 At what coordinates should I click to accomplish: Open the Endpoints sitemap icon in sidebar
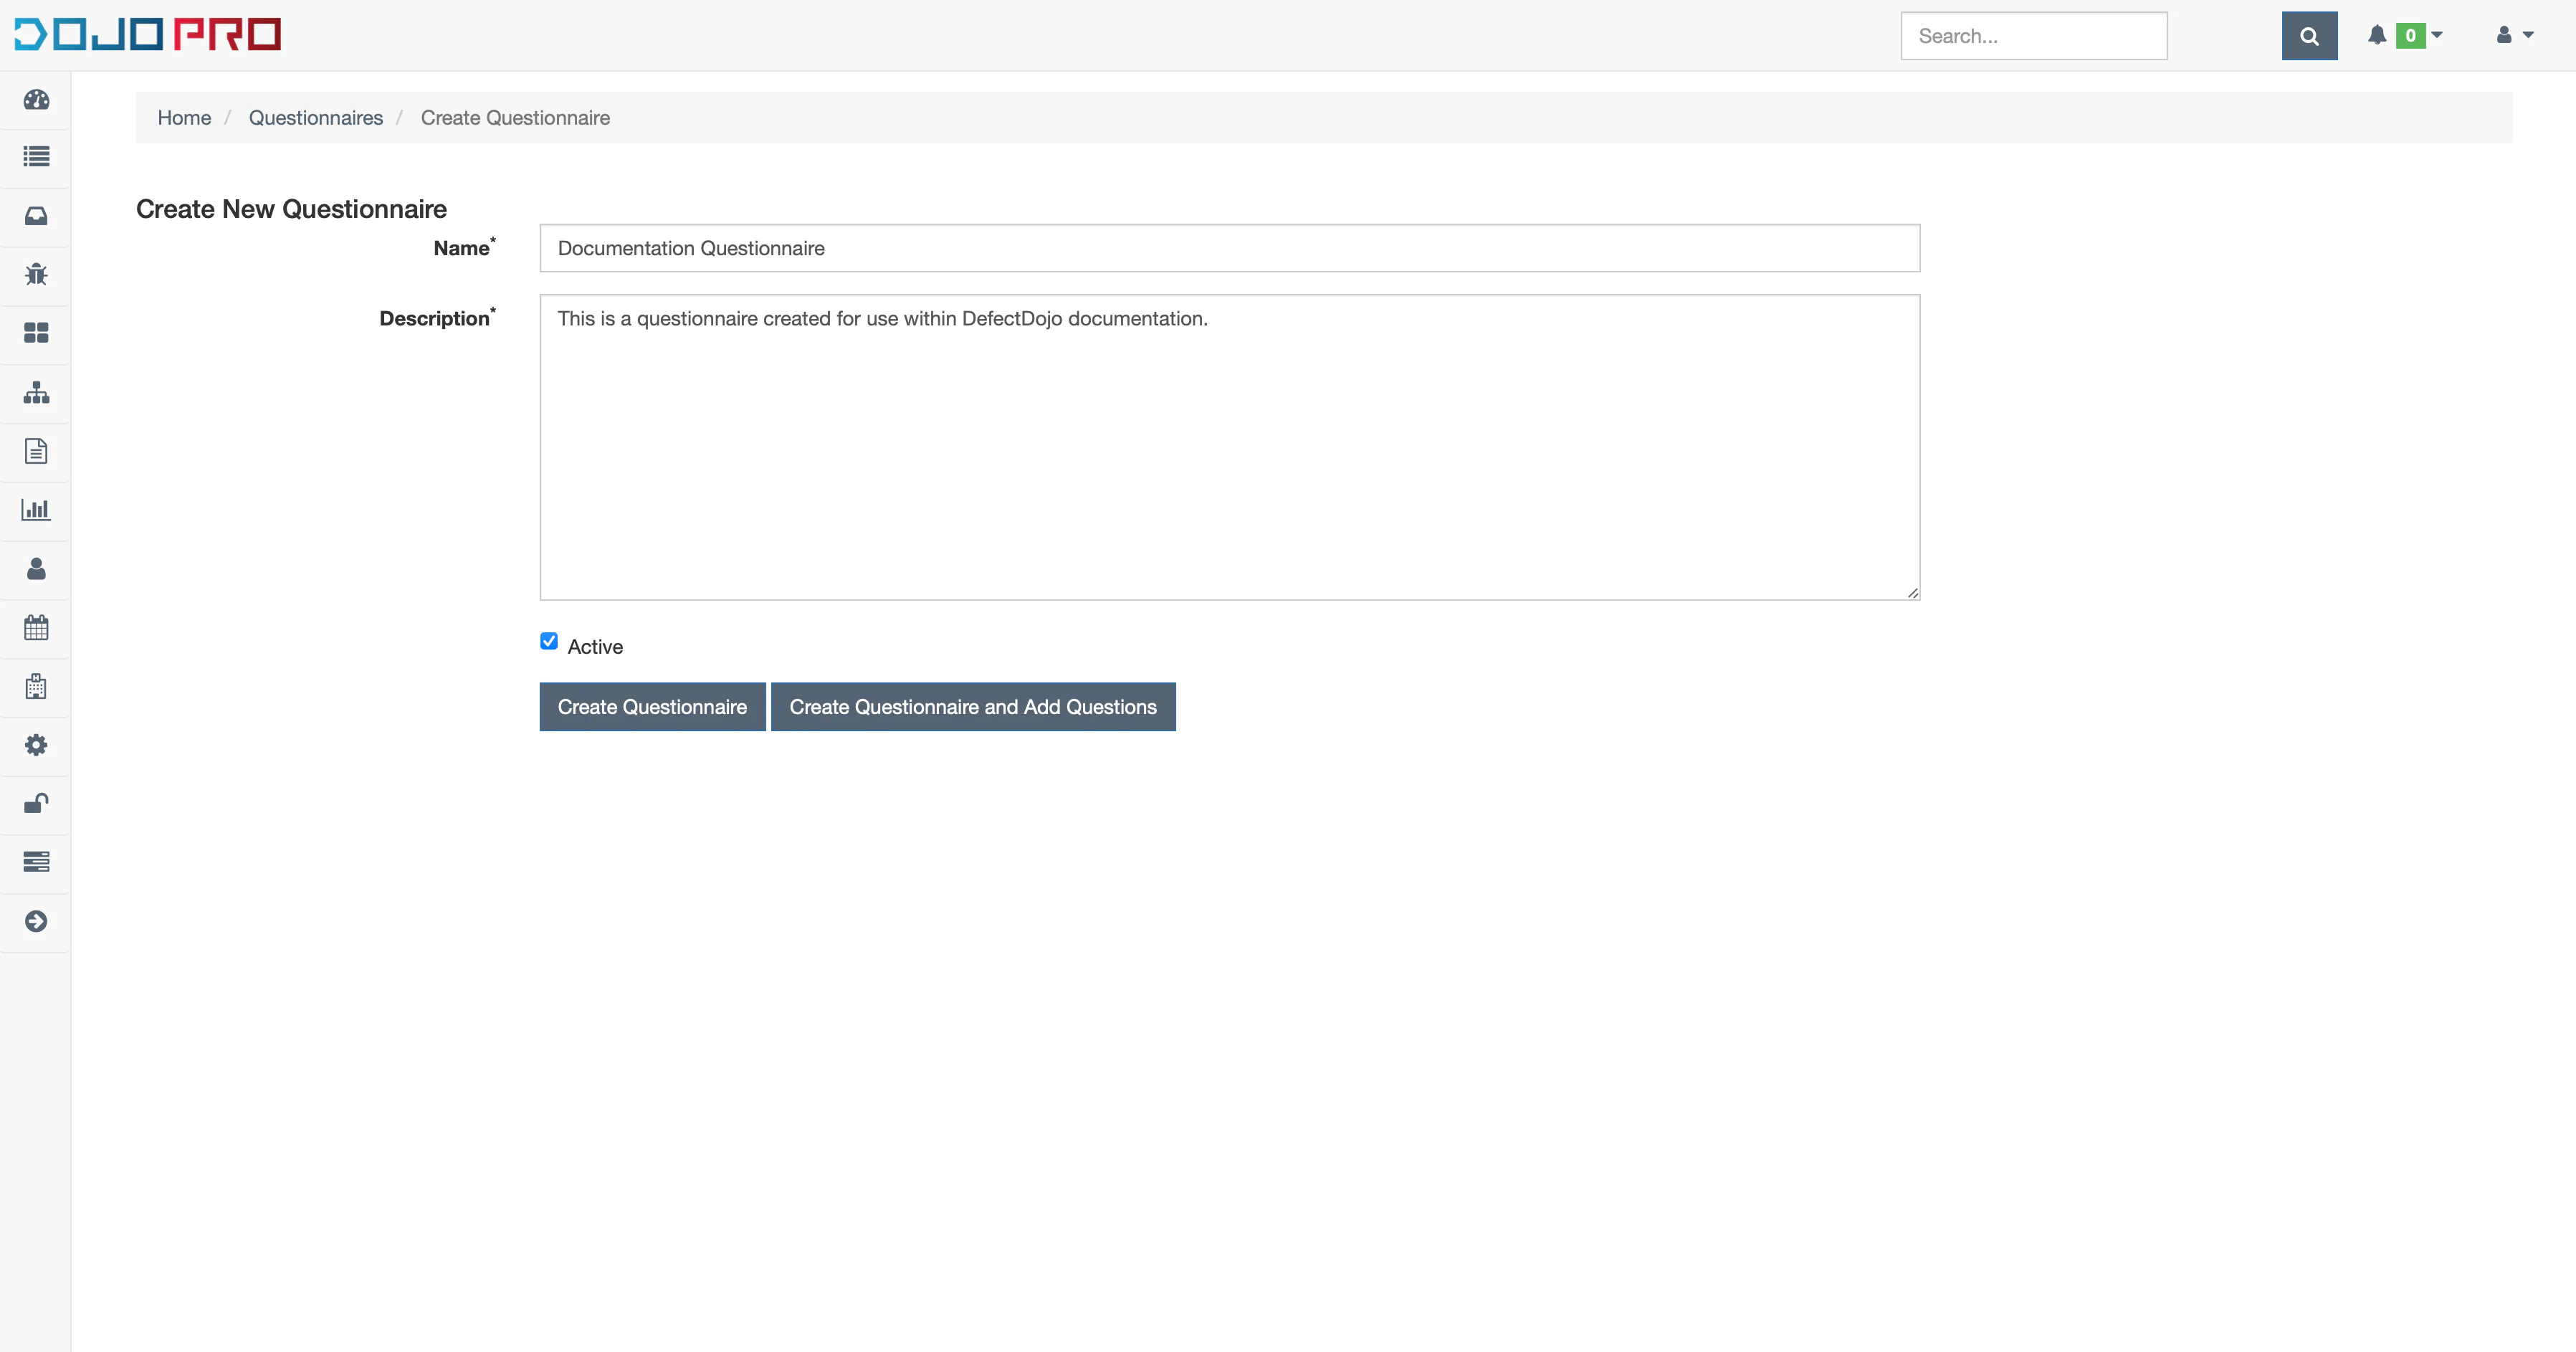tap(36, 392)
